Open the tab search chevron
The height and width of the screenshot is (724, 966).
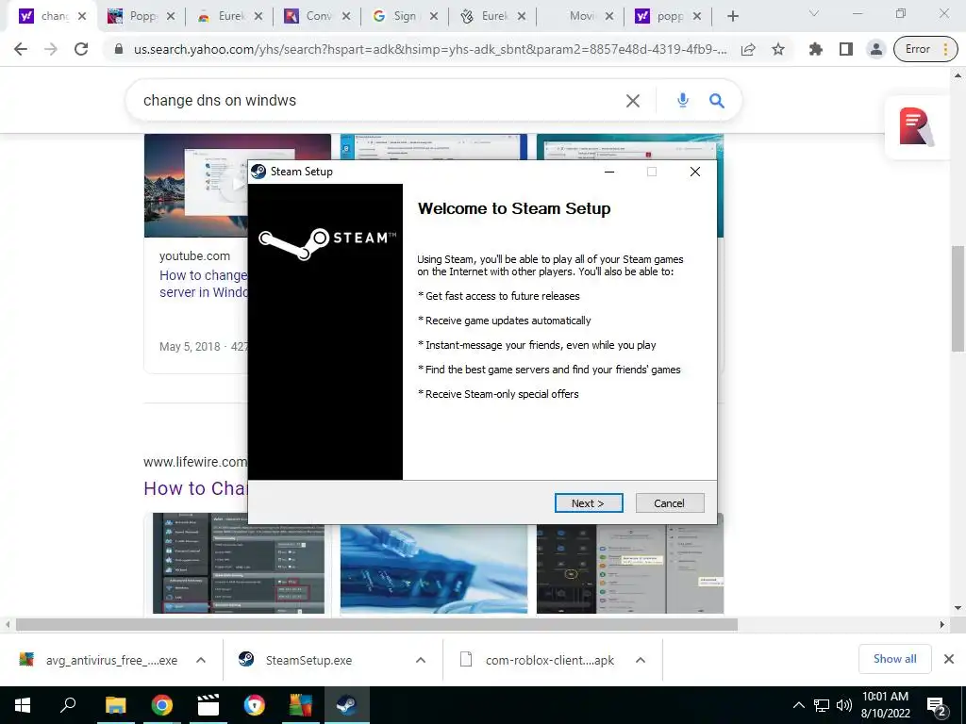tap(814, 13)
